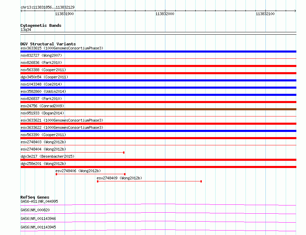Select gene label GAS6-AS1|NR_044995

click(39, 201)
